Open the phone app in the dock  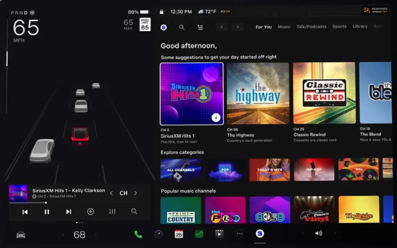pos(138,234)
